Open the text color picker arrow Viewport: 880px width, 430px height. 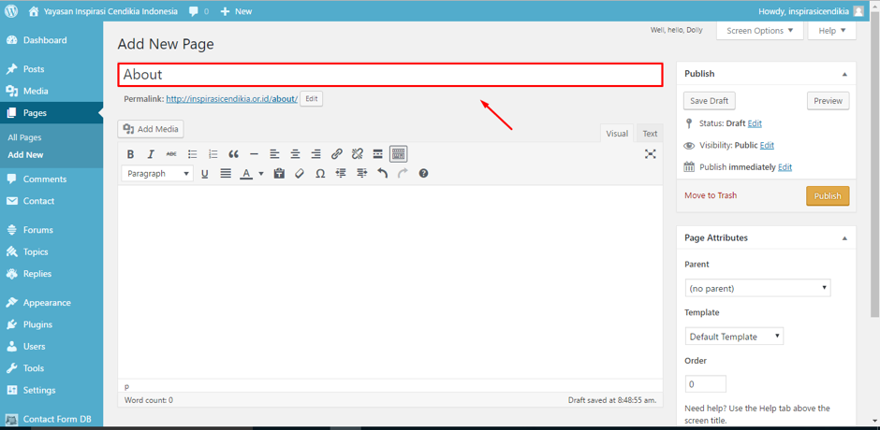tap(261, 174)
